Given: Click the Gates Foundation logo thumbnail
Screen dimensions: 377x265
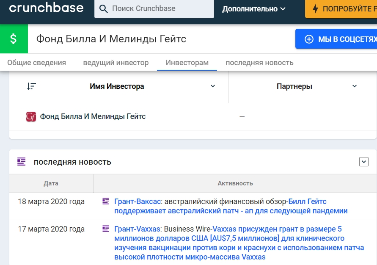Looking at the screenshot, I should pos(31,117).
